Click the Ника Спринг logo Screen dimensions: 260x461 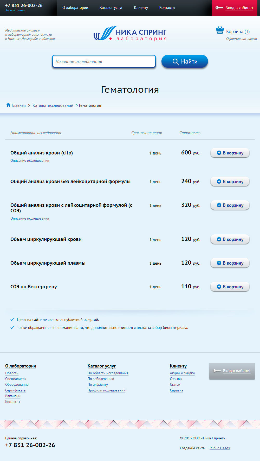pyautogui.click(x=130, y=34)
